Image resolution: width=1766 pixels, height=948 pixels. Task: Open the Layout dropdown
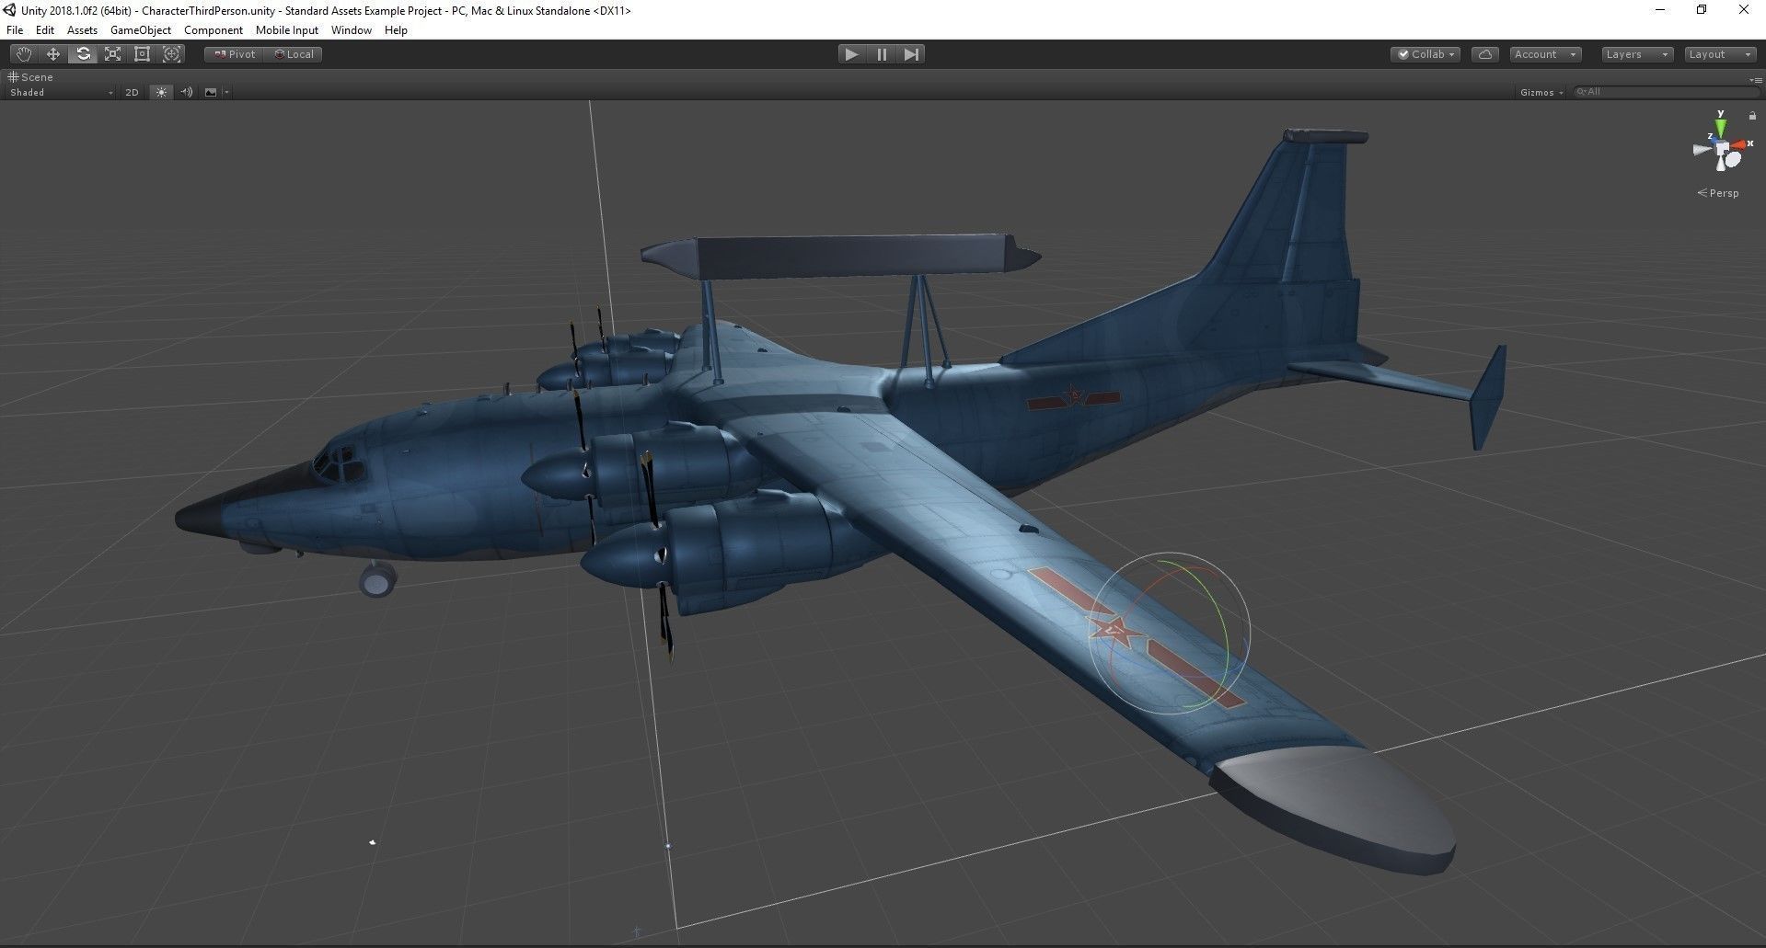(1719, 54)
